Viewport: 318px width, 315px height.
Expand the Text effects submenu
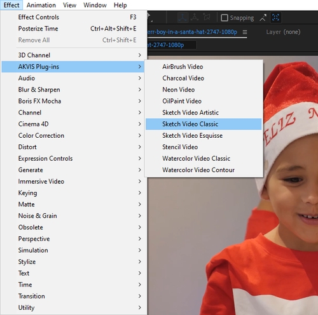pyautogui.click(x=73, y=273)
